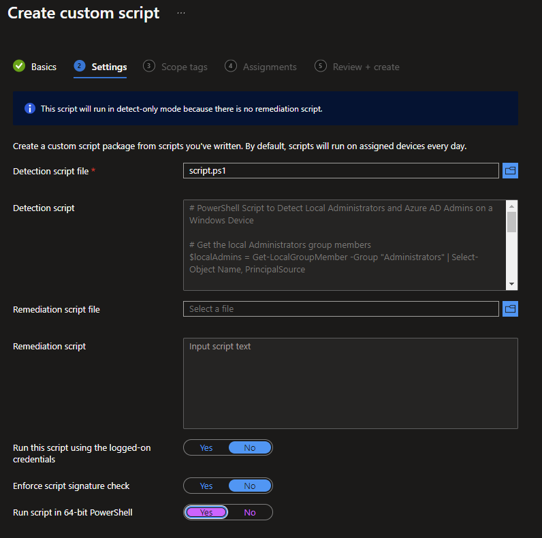Browse for detection script file
The image size is (542, 538).
pyautogui.click(x=510, y=170)
